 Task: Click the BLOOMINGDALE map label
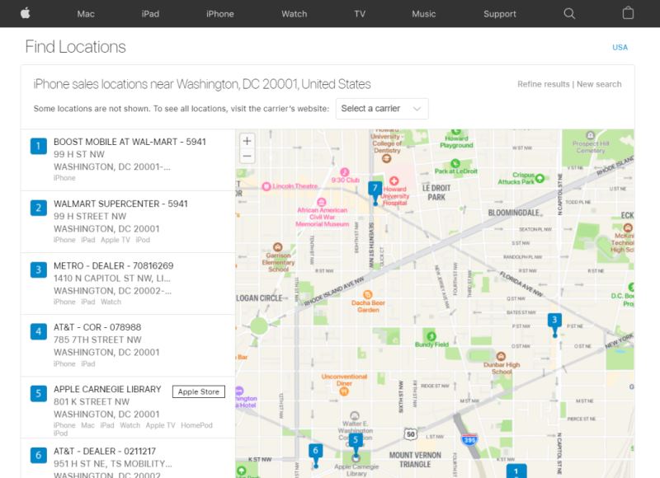pos(513,213)
